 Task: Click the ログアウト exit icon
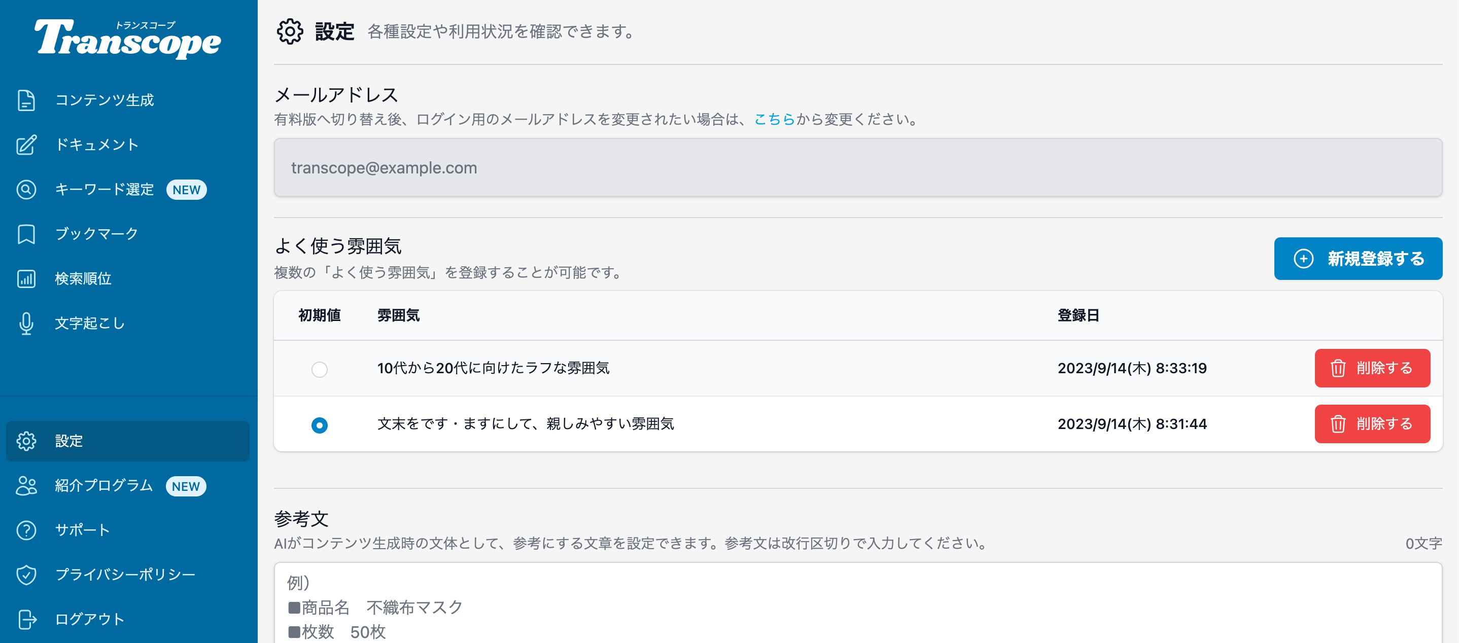point(26,619)
